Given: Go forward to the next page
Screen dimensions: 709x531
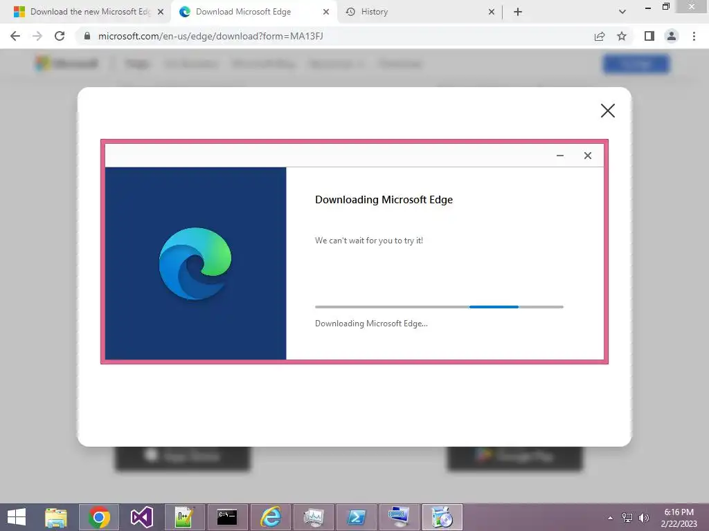Looking at the screenshot, I should coord(37,36).
